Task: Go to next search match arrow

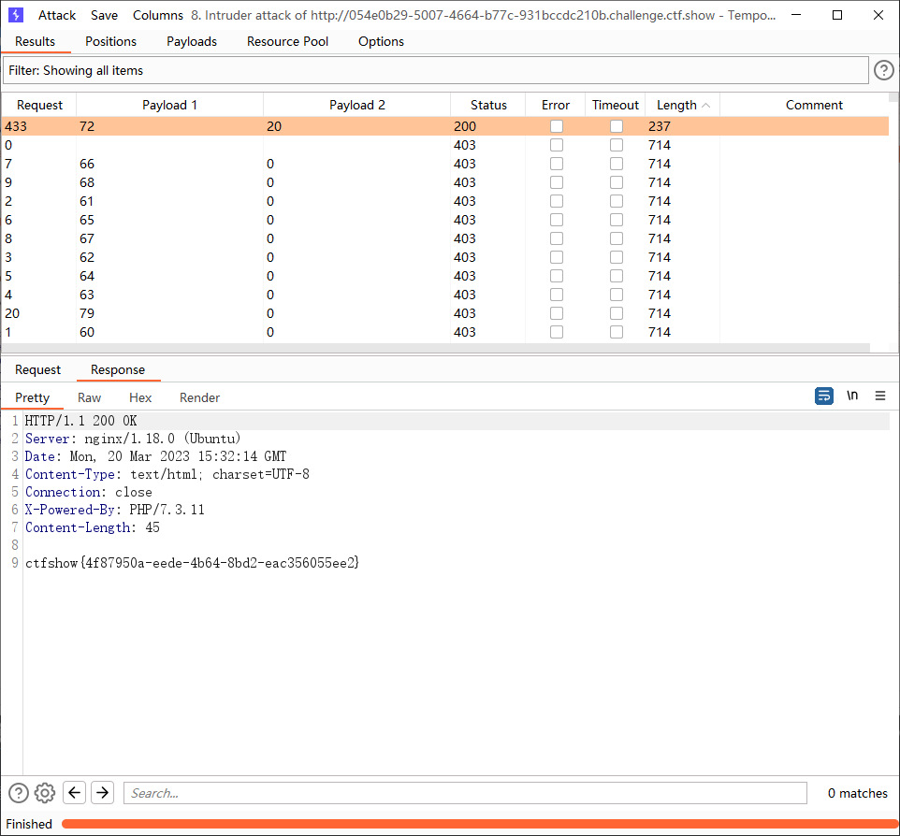Action: coord(103,793)
